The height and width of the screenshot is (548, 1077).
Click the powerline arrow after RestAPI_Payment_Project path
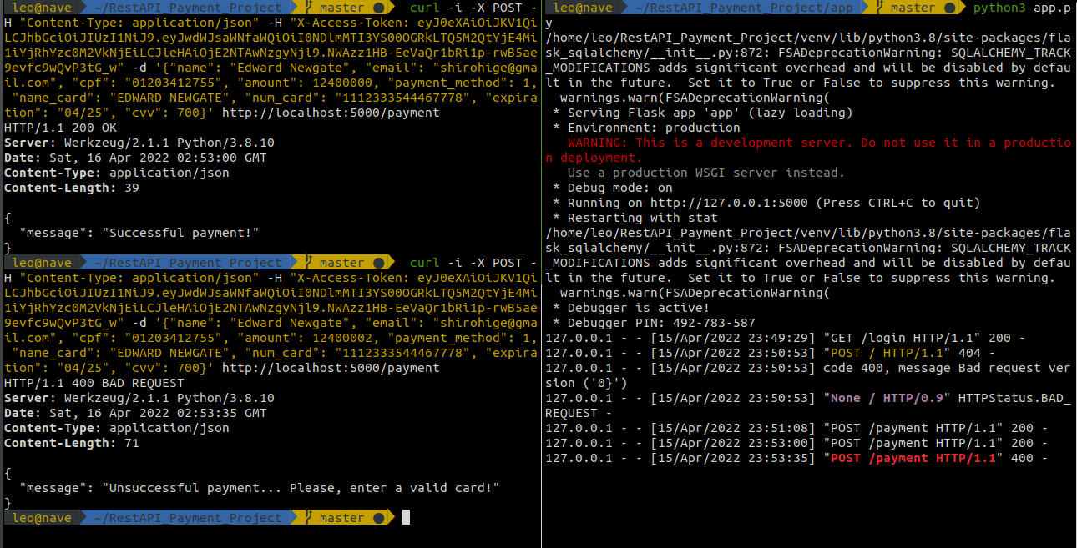293,7
